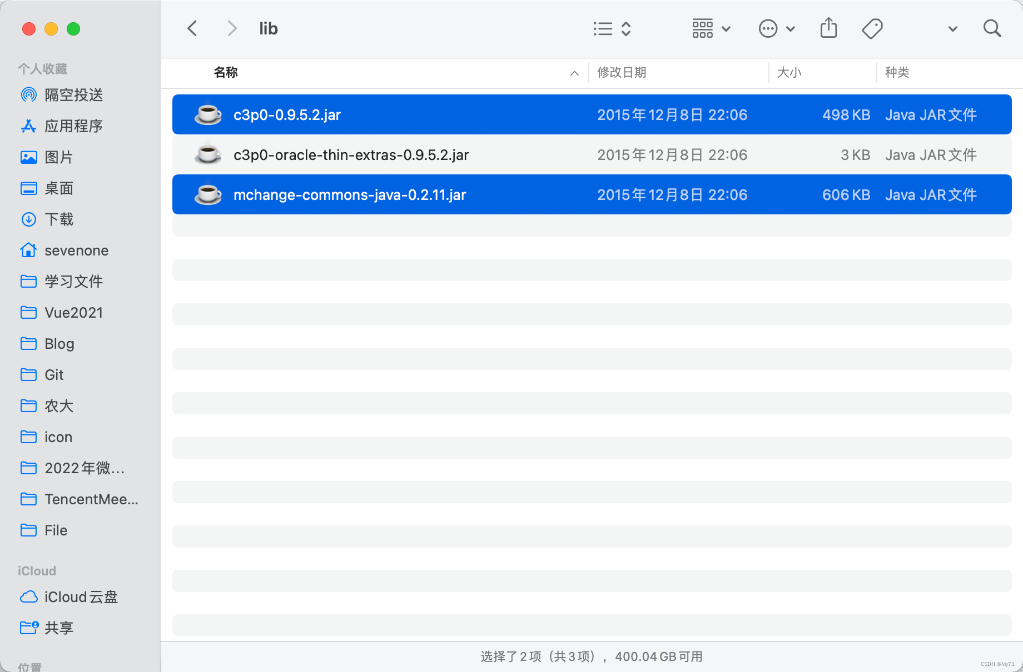Click the jar icon of c3p0-0.9.5.2.jar
This screenshot has width=1023, height=672.
coord(208,114)
